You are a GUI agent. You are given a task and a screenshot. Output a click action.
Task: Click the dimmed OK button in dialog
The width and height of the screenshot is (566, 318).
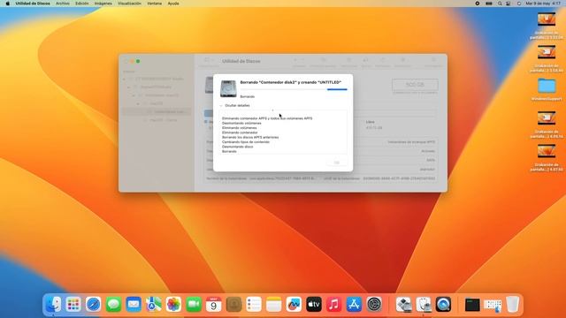click(336, 163)
